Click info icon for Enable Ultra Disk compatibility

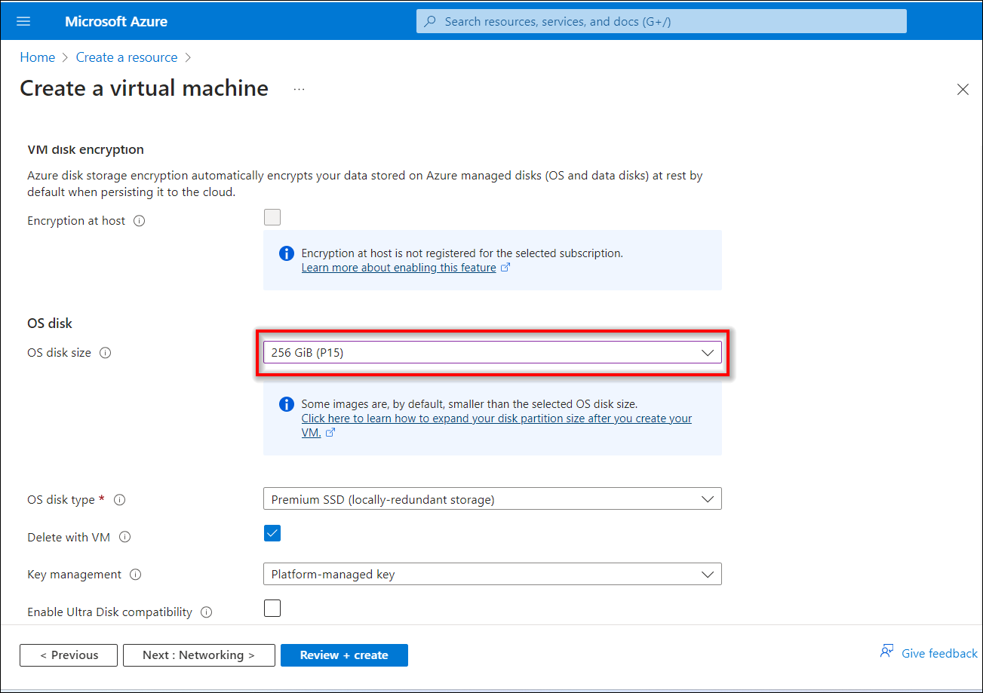(207, 612)
